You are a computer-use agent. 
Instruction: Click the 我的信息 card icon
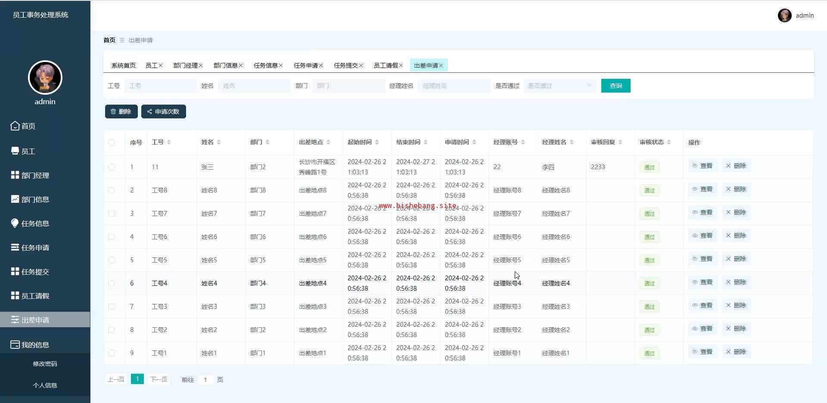coord(15,344)
